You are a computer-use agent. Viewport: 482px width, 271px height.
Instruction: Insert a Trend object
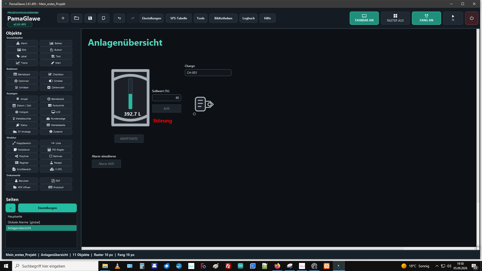(22, 63)
